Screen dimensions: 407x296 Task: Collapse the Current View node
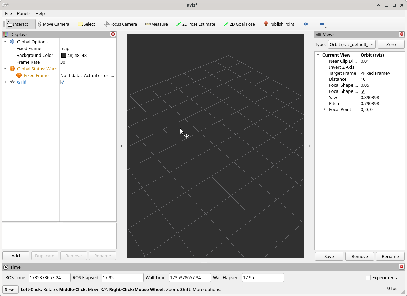[x=318, y=55]
